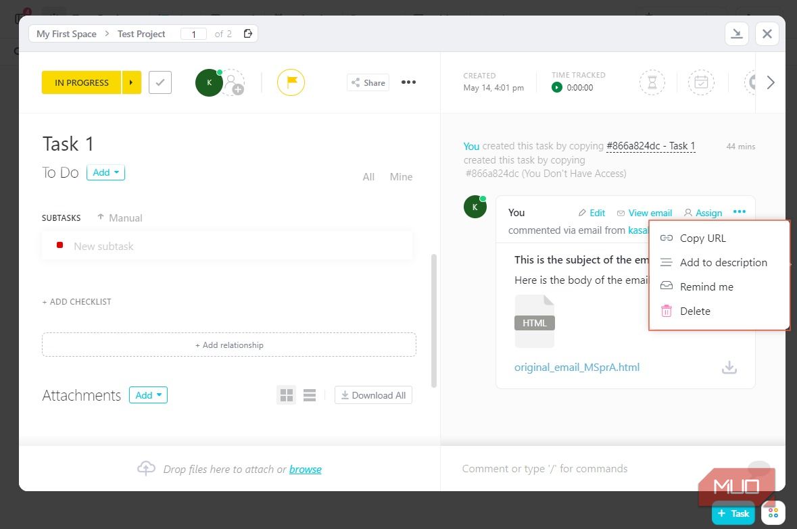Start the time tracker play button
Viewport: 797px width, 529px height.
click(556, 87)
